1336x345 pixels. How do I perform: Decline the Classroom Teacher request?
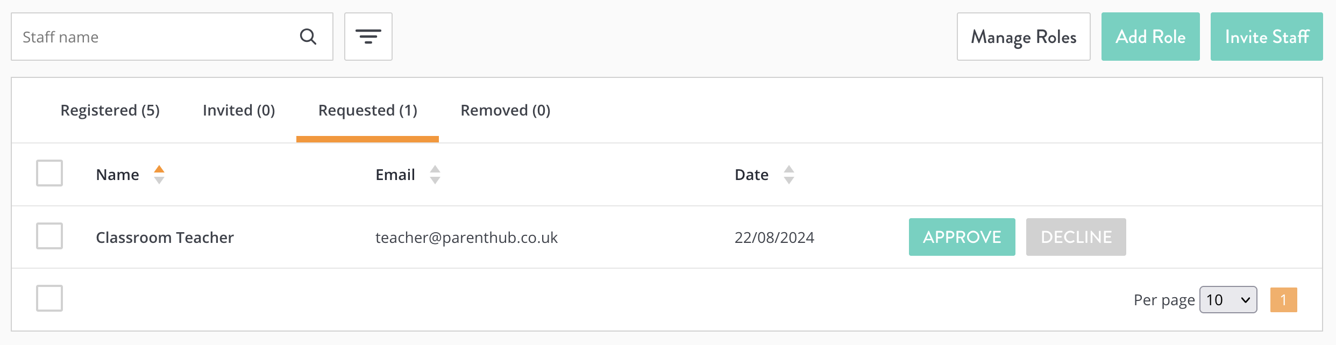tap(1076, 237)
